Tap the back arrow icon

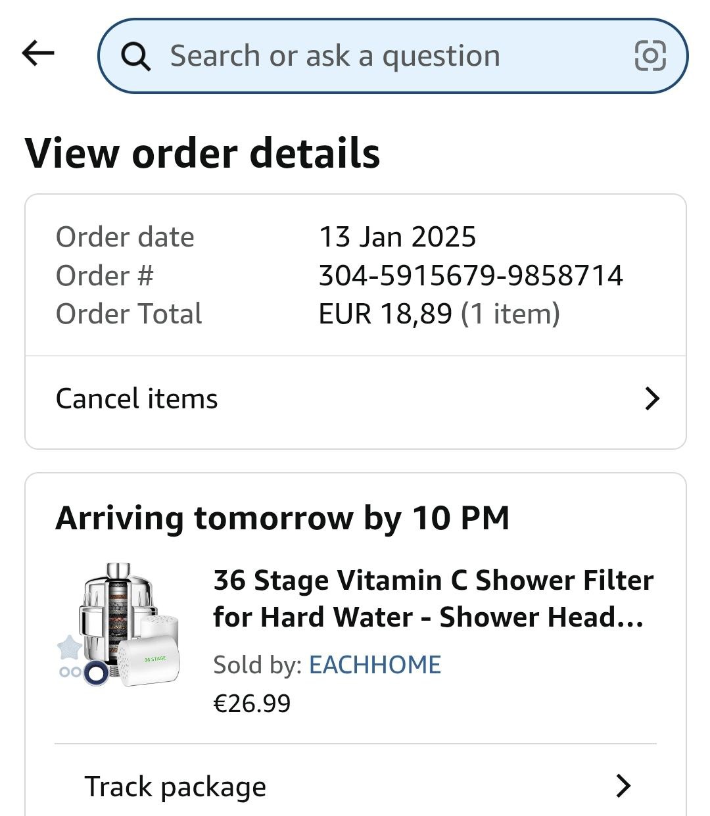[38, 54]
